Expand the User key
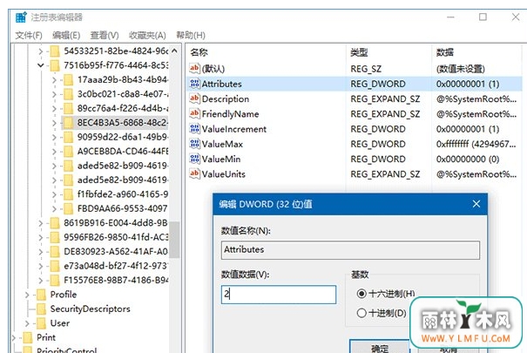The height and width of the screenshot is (353, 527). (x=27, y=323)
